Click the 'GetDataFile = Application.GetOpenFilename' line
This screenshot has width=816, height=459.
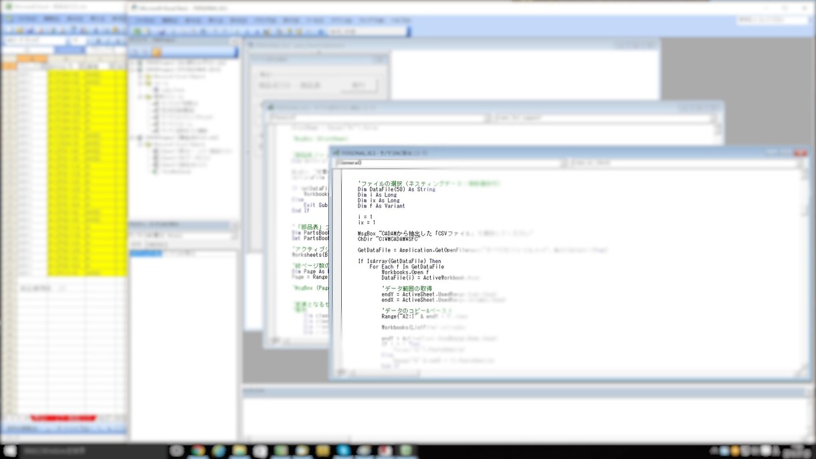(482, 250)
